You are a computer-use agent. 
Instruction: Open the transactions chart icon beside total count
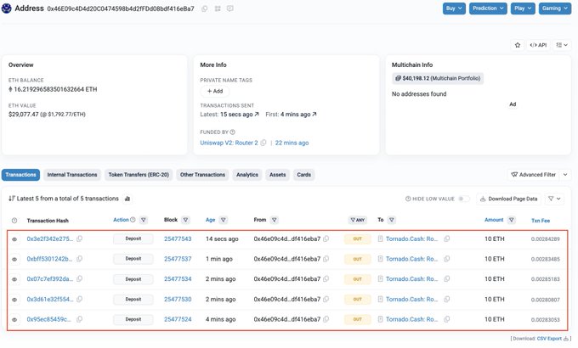point(127,199)
